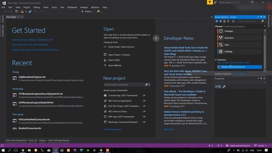
Task: Collapse the Solutions section in Team Explorer
Action: (215, 59)
